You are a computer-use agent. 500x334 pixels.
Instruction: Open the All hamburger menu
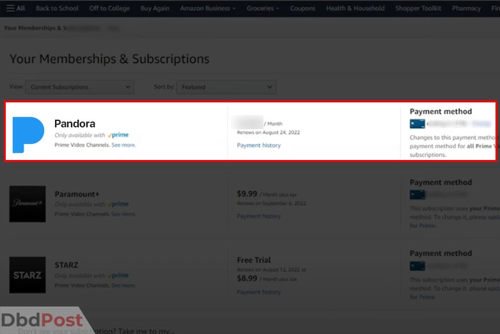15,8
